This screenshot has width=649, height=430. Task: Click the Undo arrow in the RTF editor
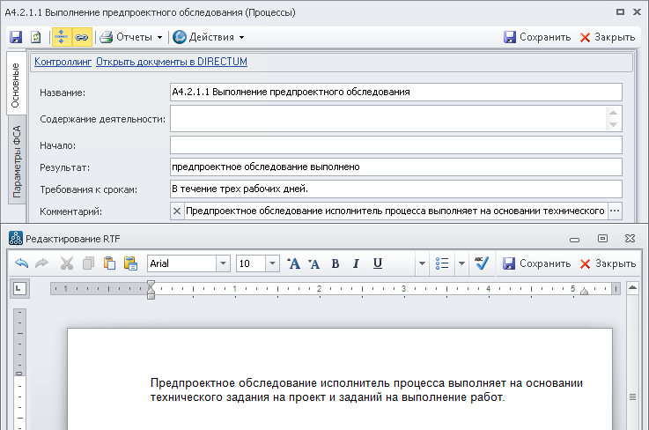click(x=21, y=263)
